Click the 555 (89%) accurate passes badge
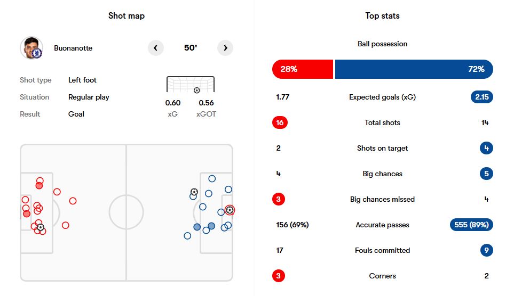 [472, 225]
